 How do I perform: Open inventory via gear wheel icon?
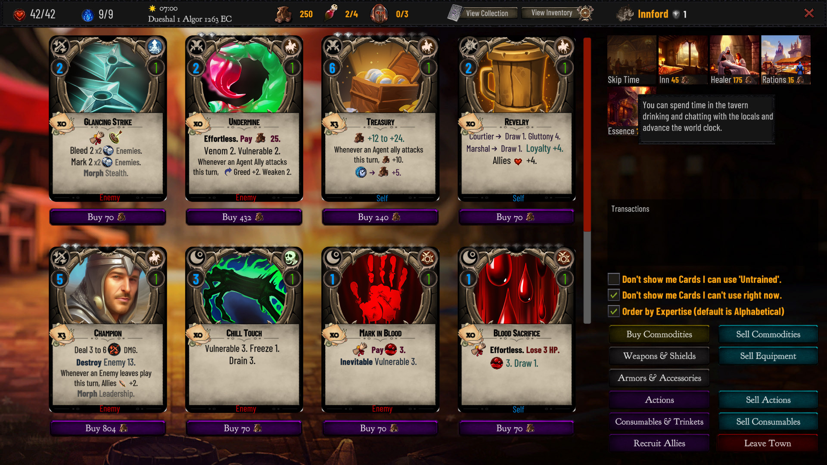(585, 13)
